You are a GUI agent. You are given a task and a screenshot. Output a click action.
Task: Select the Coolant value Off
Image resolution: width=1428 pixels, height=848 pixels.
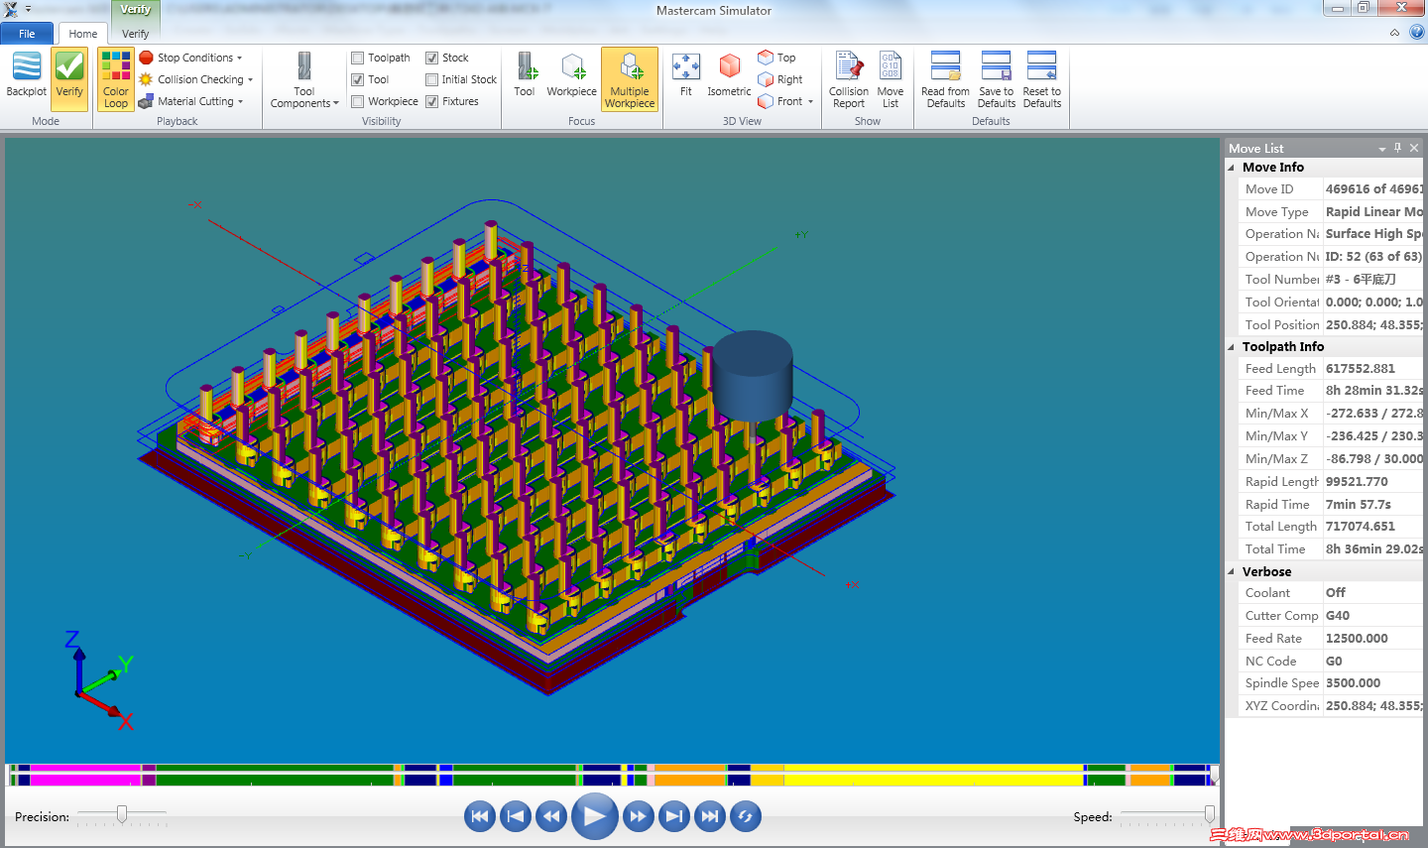pos(1373,593)
